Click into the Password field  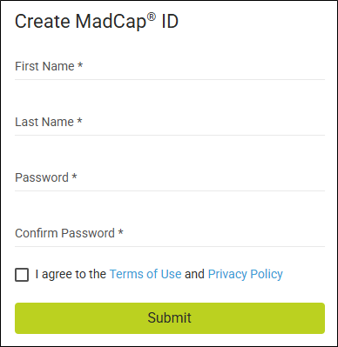[170, 178]
